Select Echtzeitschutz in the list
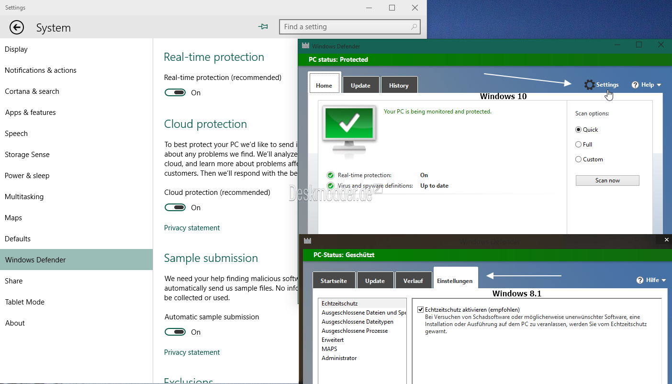The width and height of the screenshot is (672, 384). coord(362,304)
